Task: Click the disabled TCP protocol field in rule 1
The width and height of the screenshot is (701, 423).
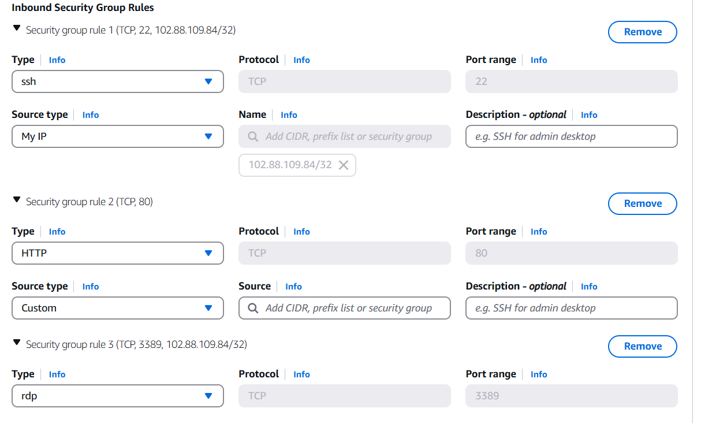Action: [345, 81]
